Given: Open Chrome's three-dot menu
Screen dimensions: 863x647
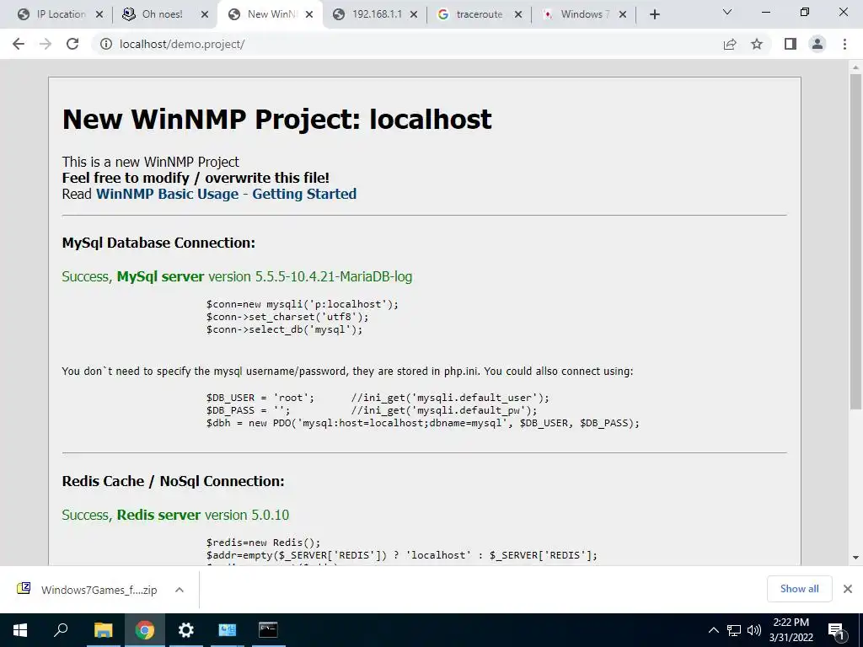Looking at the screenshot, I should pos(844,44).
